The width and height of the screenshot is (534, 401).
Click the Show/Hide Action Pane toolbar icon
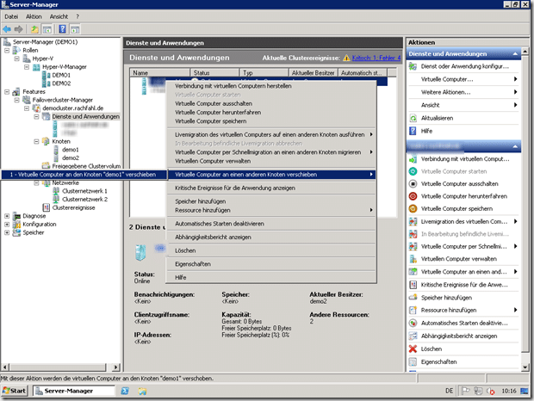[75, 29]
